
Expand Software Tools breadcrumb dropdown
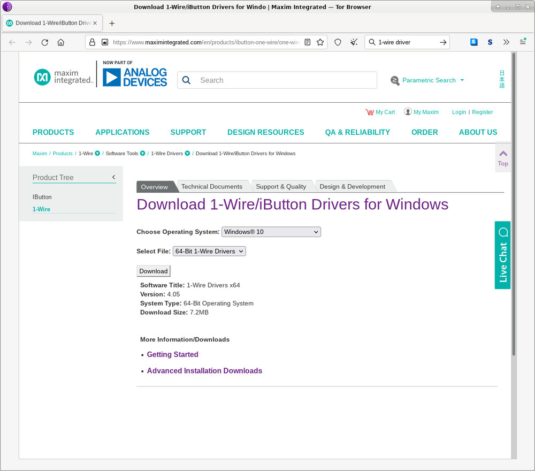(x=143, y=154)
